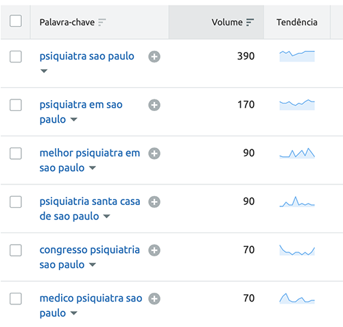343x327 pixels.
Task: Open the 'melhor psiquiatra em sao paulo' link
Action: pyautogui.click(x=90, y=160)
